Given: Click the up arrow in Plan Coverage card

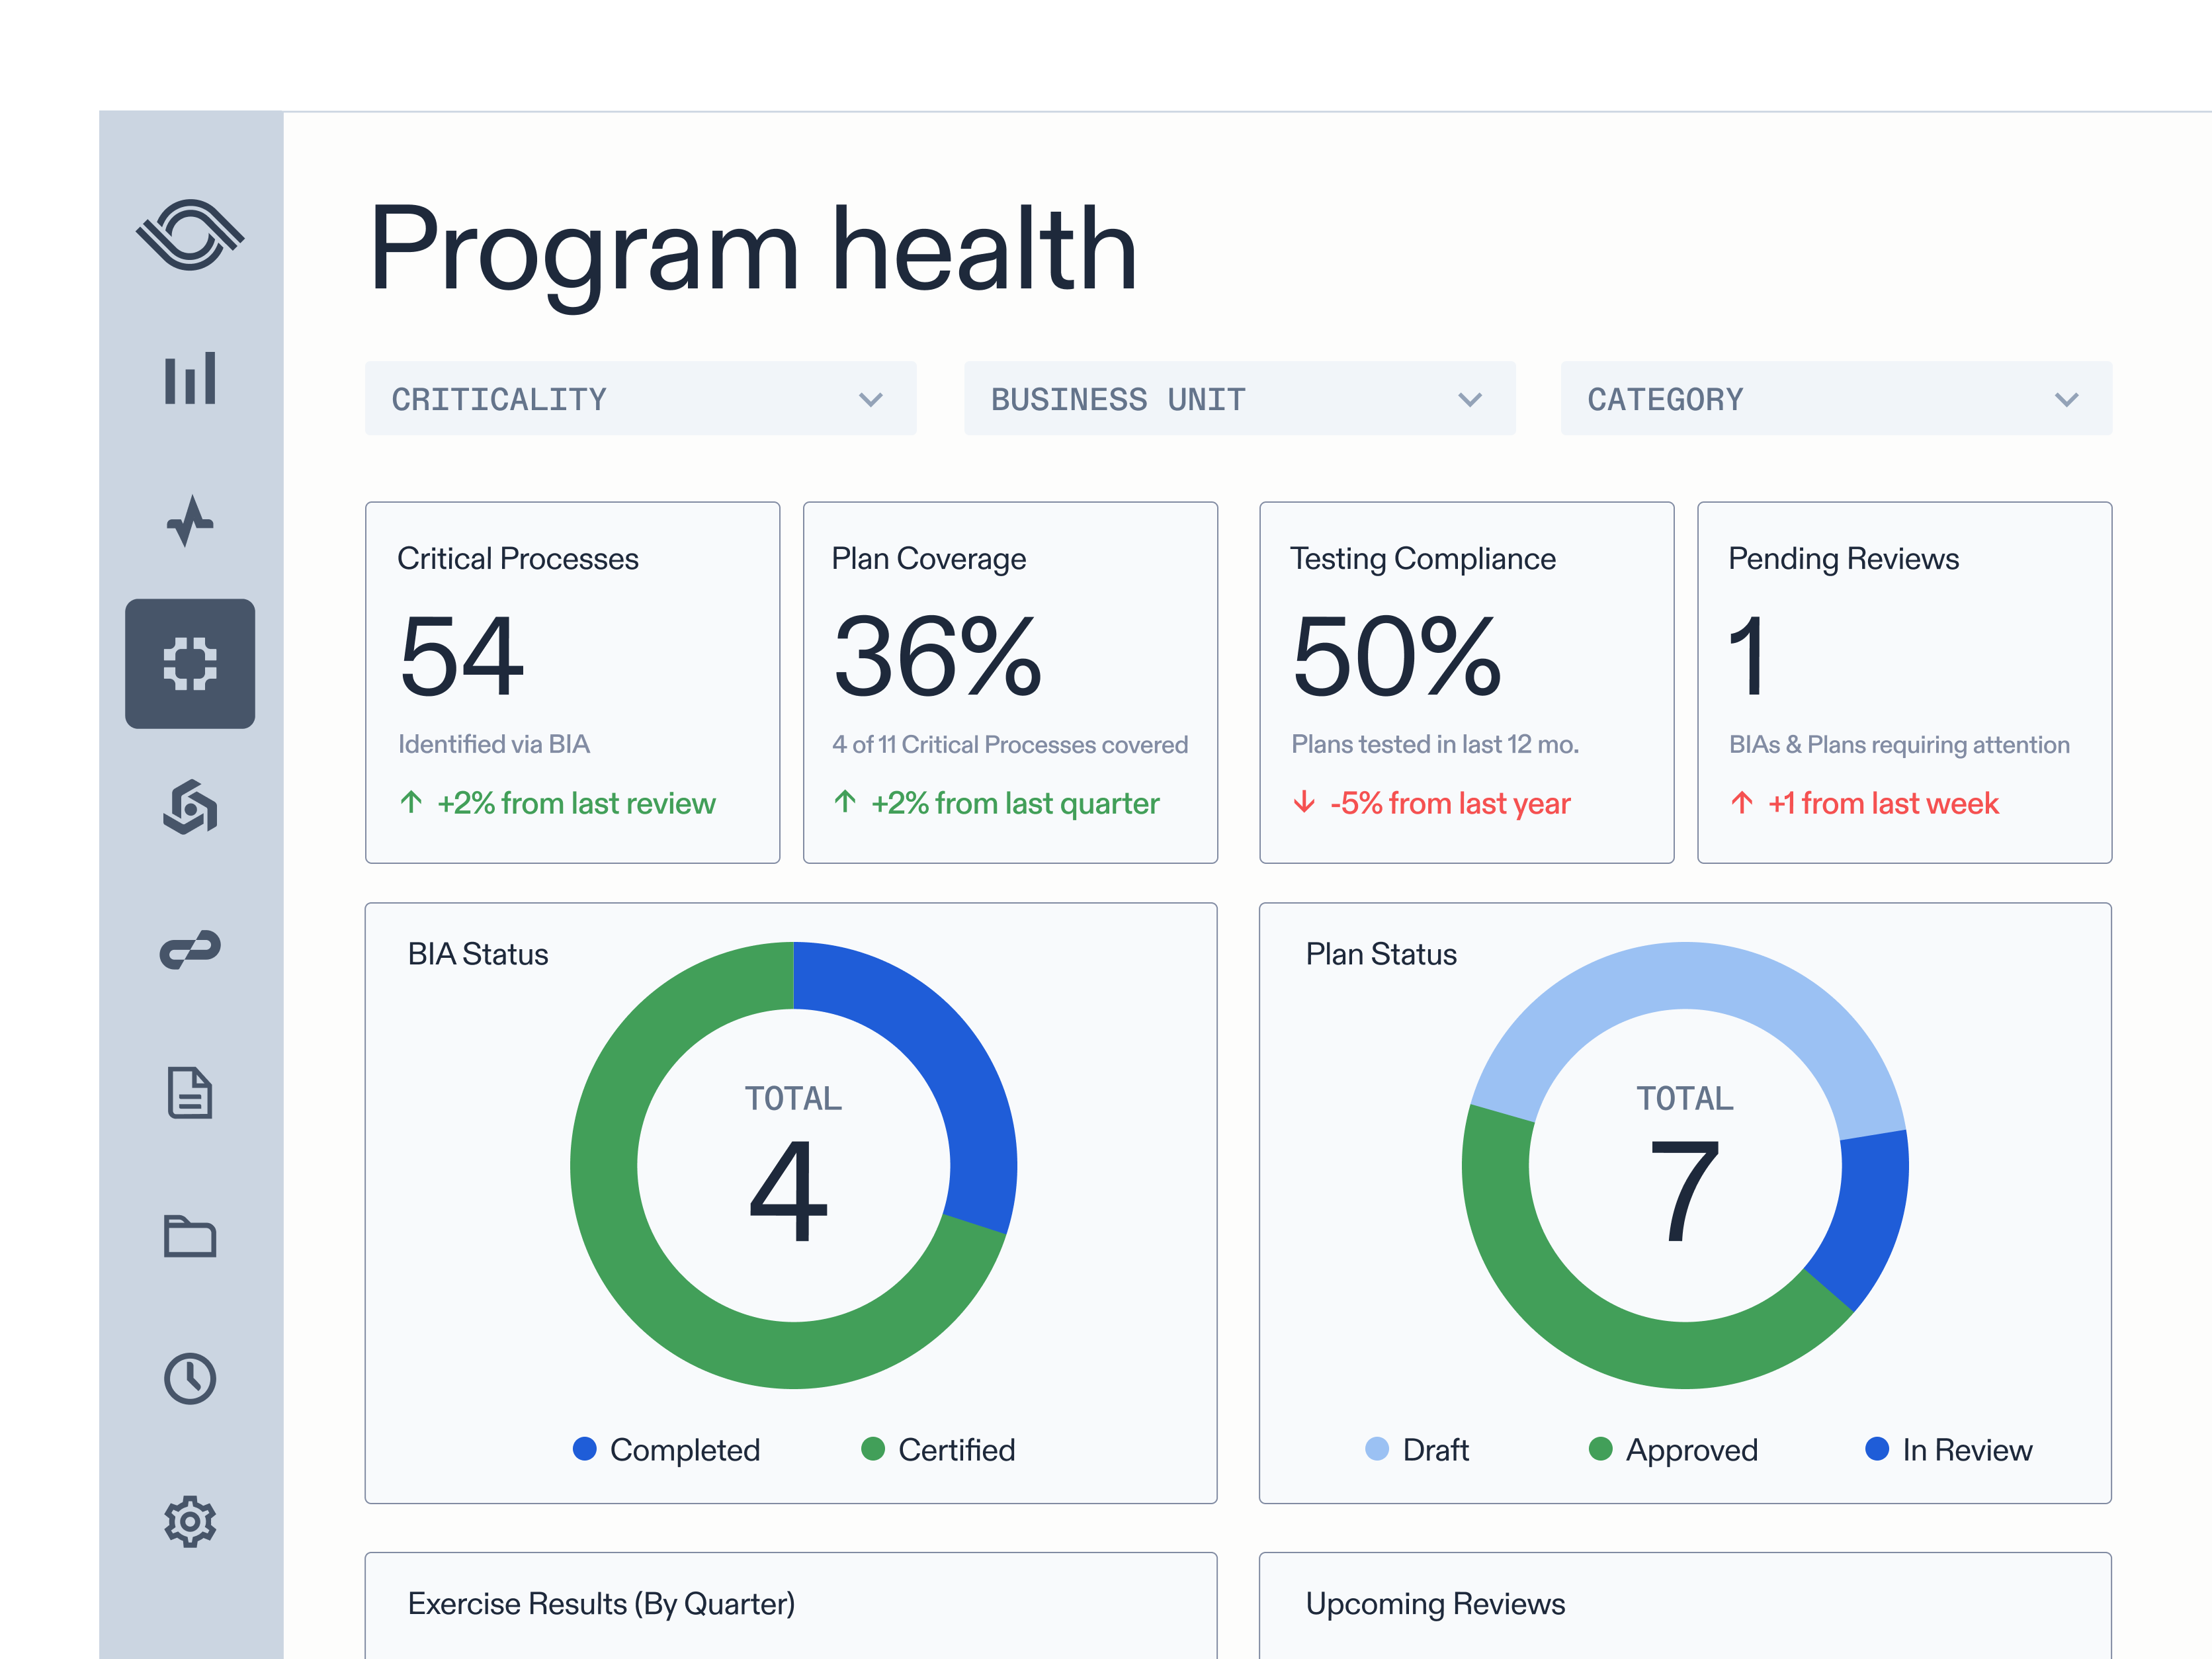Looking at the screenshot, I should click(845, 802).
